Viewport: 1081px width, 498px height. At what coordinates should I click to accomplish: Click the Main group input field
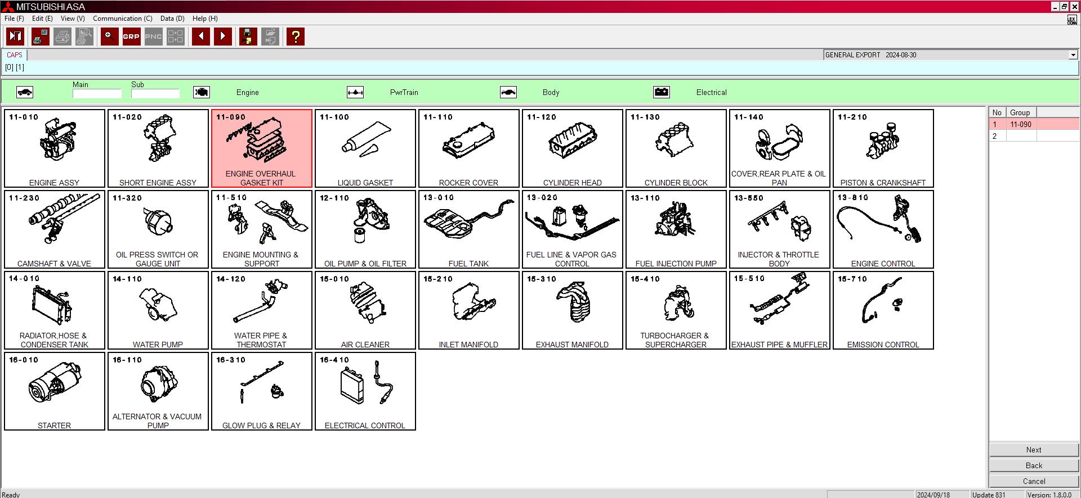[97, 94]
